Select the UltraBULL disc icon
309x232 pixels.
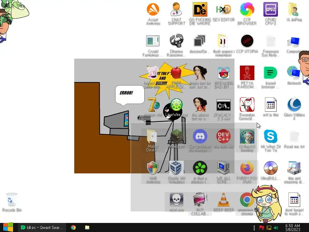(x=271, y=171)
